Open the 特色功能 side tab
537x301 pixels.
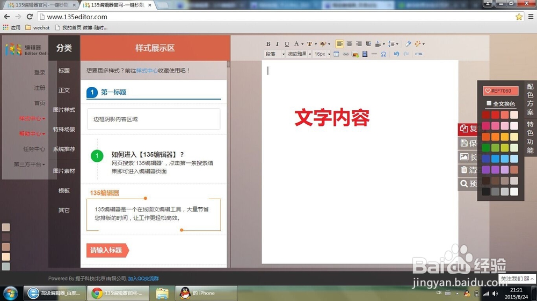[530, 137]
